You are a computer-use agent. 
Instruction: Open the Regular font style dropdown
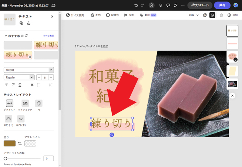[19, 77]
